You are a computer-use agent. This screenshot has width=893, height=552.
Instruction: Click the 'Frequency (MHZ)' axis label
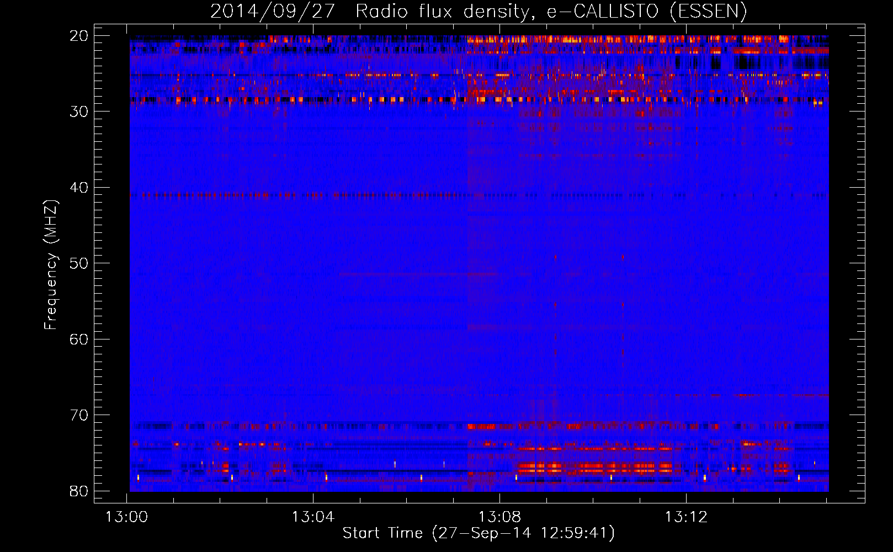pos(51,265)
